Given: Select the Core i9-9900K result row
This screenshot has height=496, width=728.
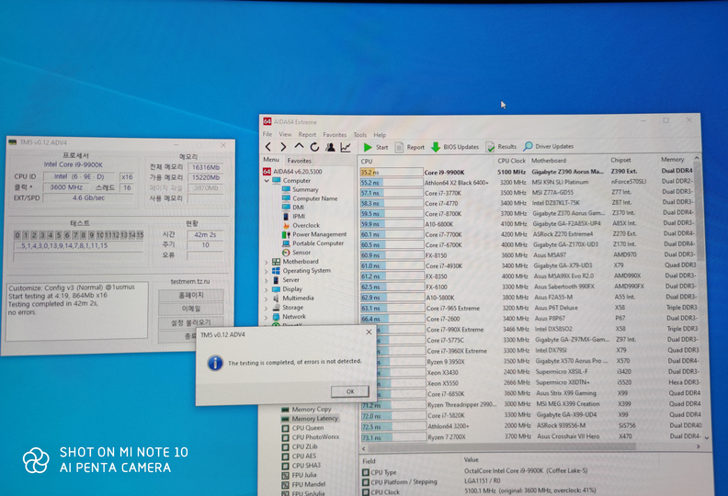Looking at the screenshot, I should pos(527,172).
